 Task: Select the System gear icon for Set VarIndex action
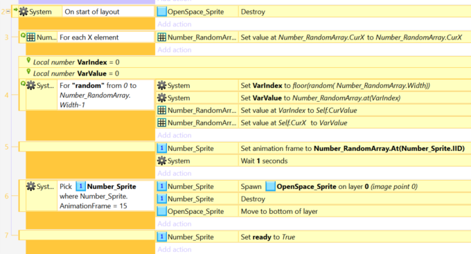[161, 86]
